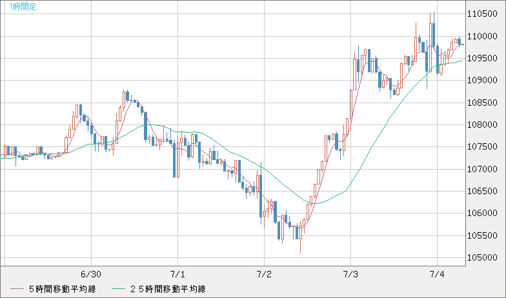Viewport: 506px width, 298px height.
Task: Click the 106000 price axis label
Action: (x=482, y=213)
